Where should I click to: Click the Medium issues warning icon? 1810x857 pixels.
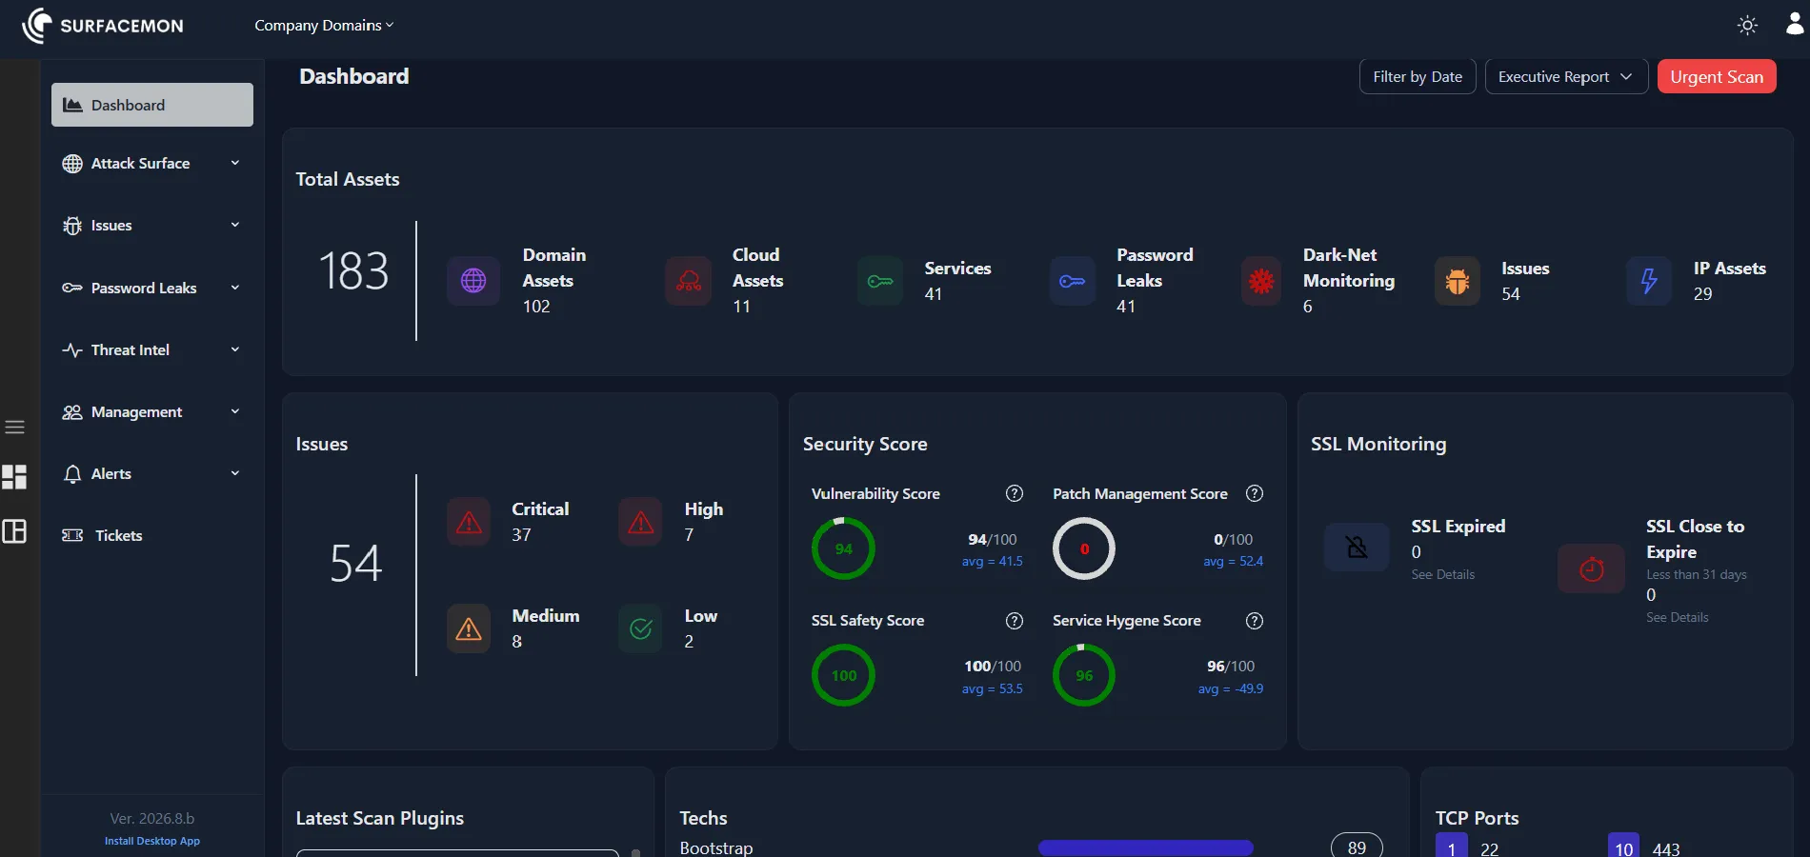[469, 628]
